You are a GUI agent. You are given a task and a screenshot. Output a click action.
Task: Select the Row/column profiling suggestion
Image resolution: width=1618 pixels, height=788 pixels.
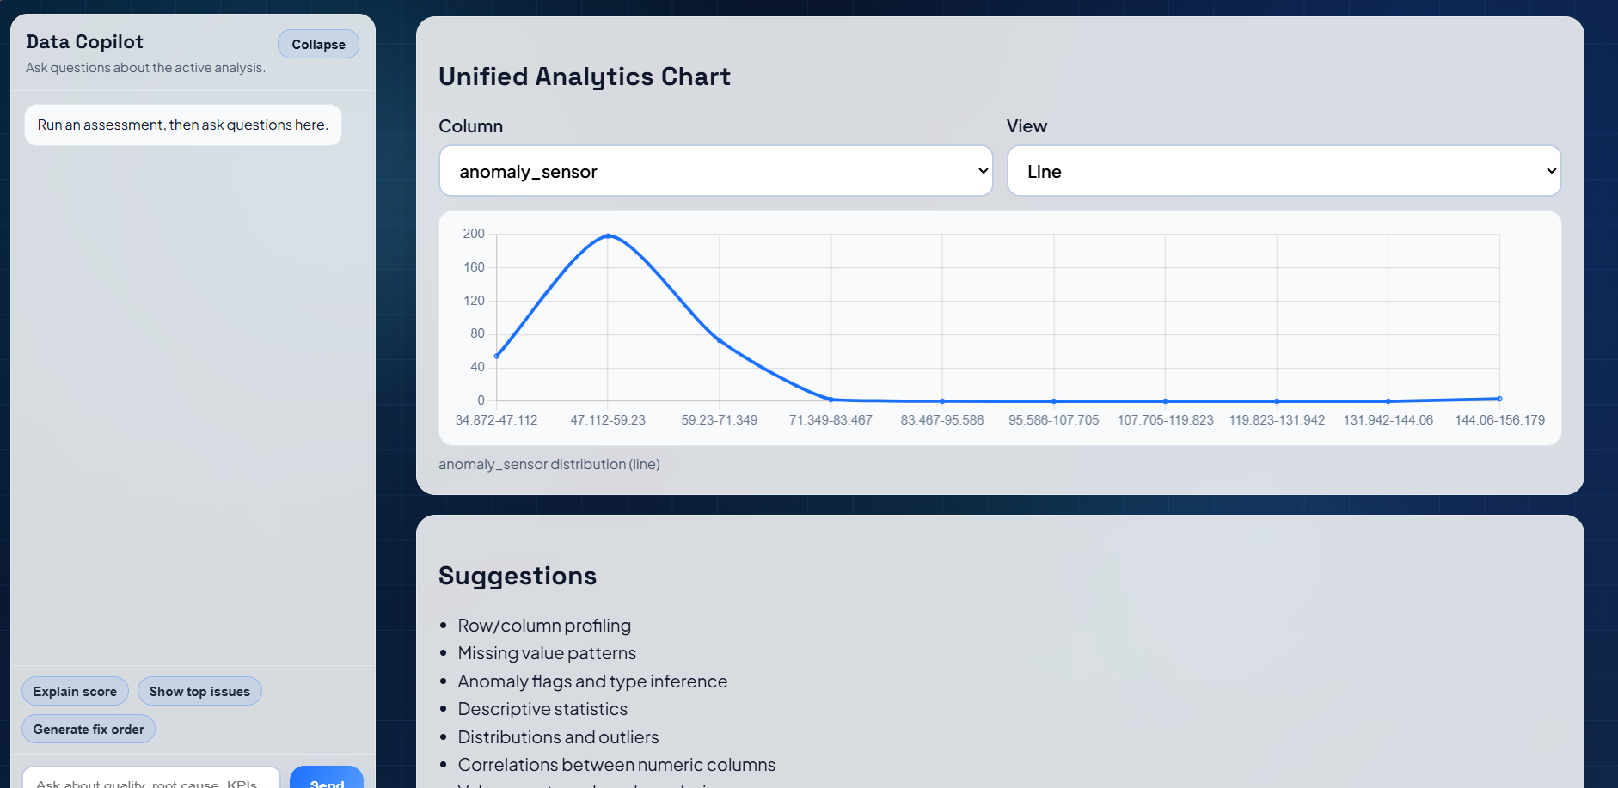[544, 626]
